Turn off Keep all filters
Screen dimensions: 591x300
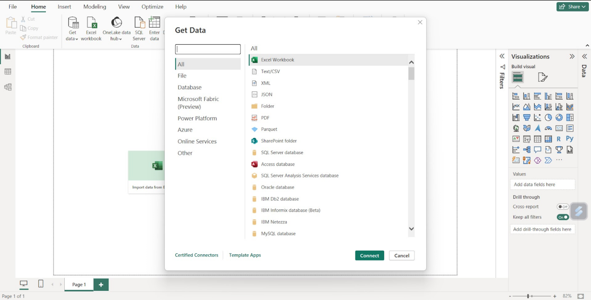click(562, 217)
